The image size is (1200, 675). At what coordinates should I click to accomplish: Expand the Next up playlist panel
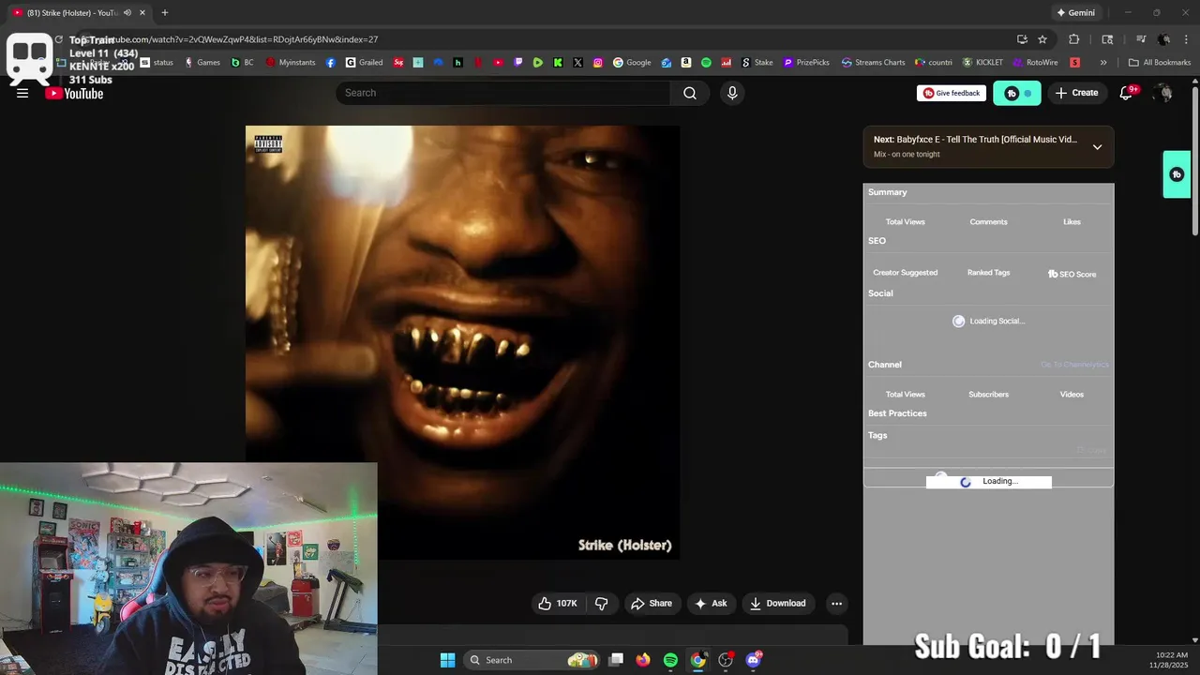(1097, 147)
